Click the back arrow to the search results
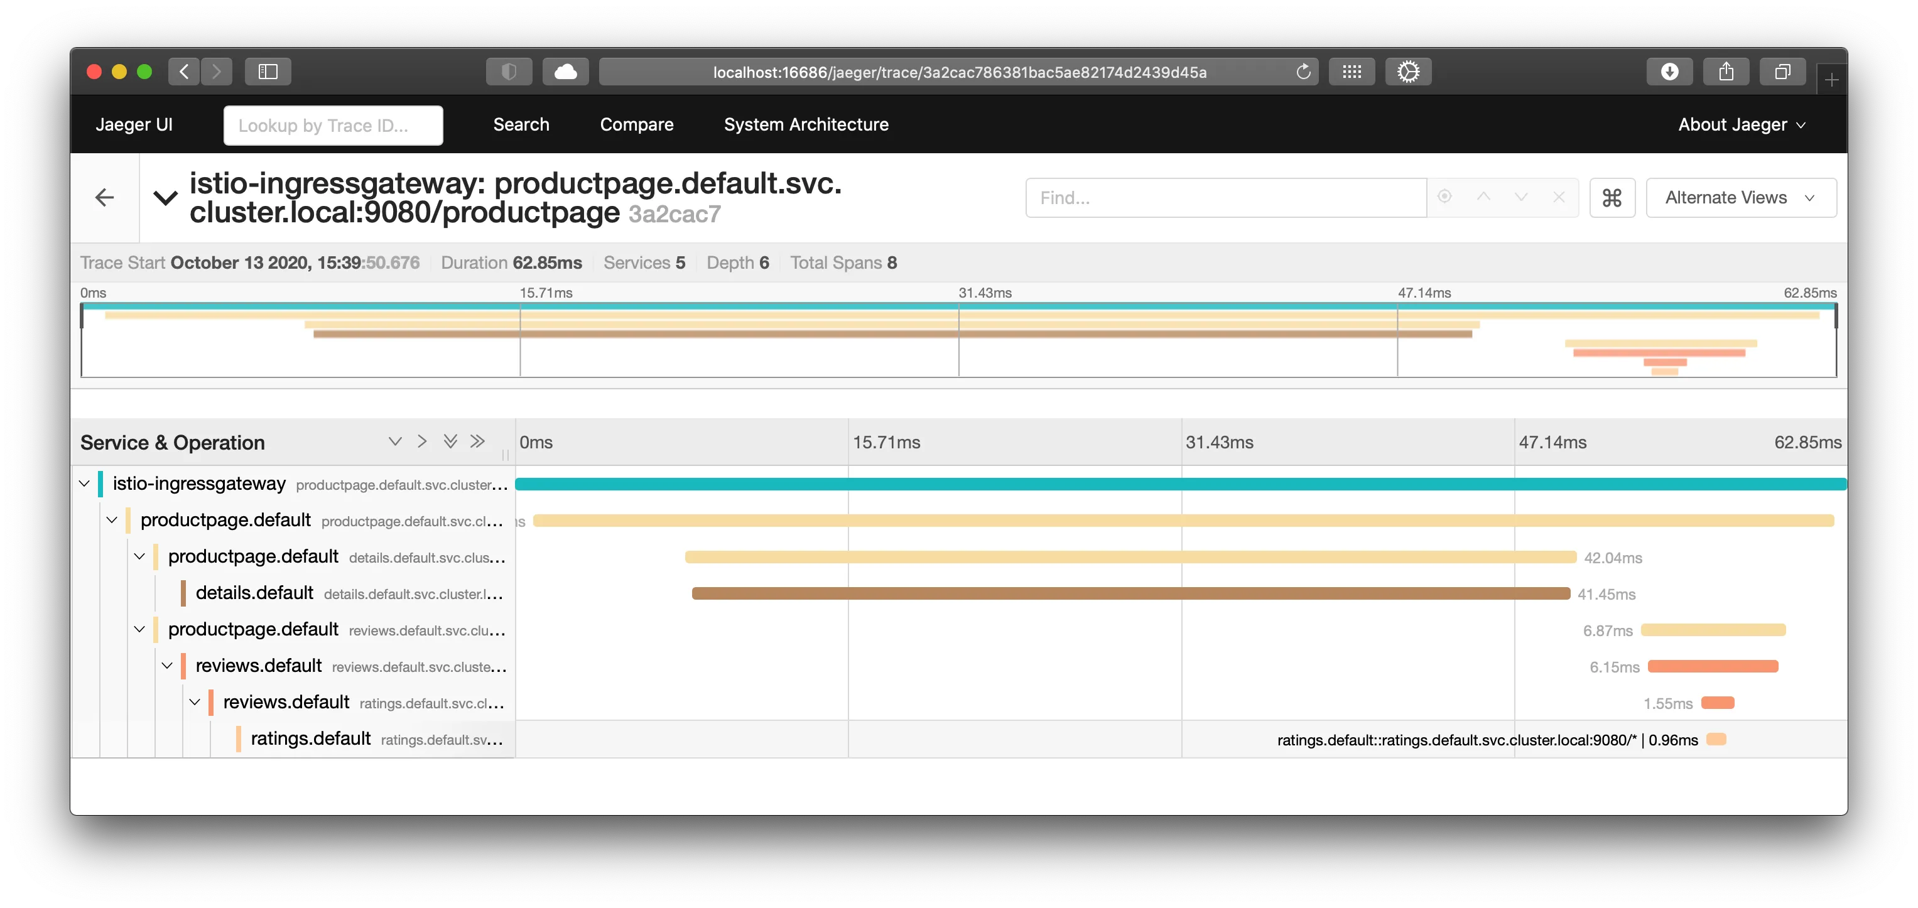The width and height of the screenshot is (1918, 908). (x=105, y=198)
